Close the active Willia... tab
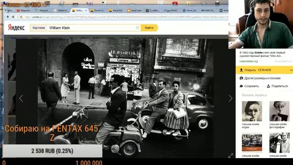This screenshot has height=165, width=293. 86,11
